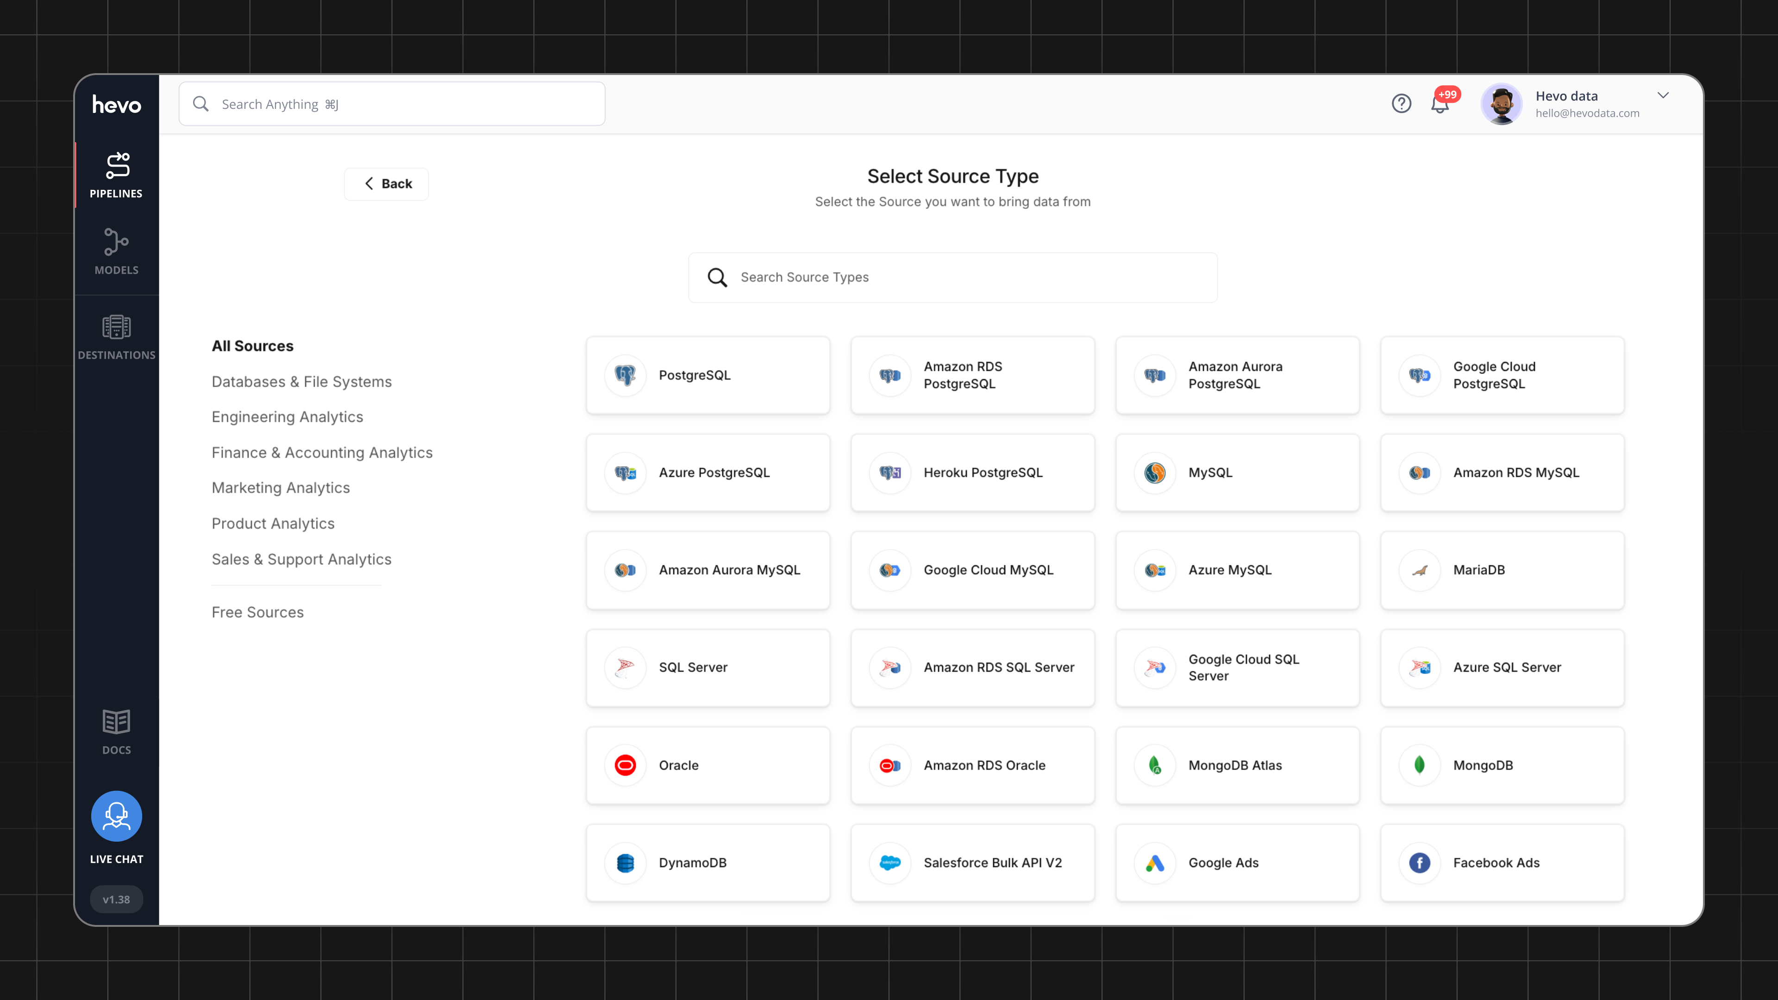This screenshot has width=1778, height=1000.
Task: Choose the PostgreSQL source icon
Action: [x=626, y=375]
